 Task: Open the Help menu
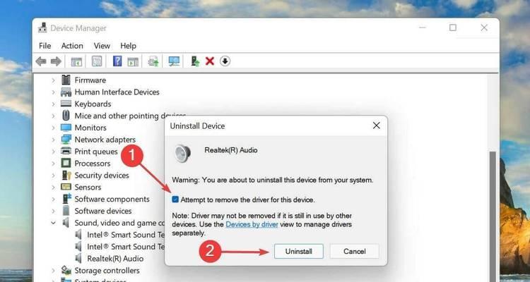(128, 46)
